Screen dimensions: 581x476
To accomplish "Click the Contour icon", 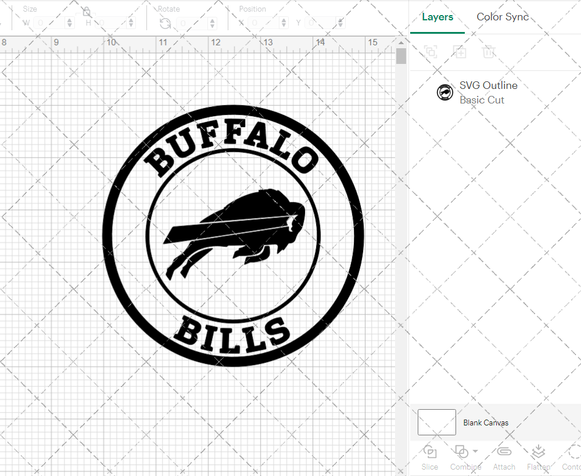I will (x=573, y=452).
